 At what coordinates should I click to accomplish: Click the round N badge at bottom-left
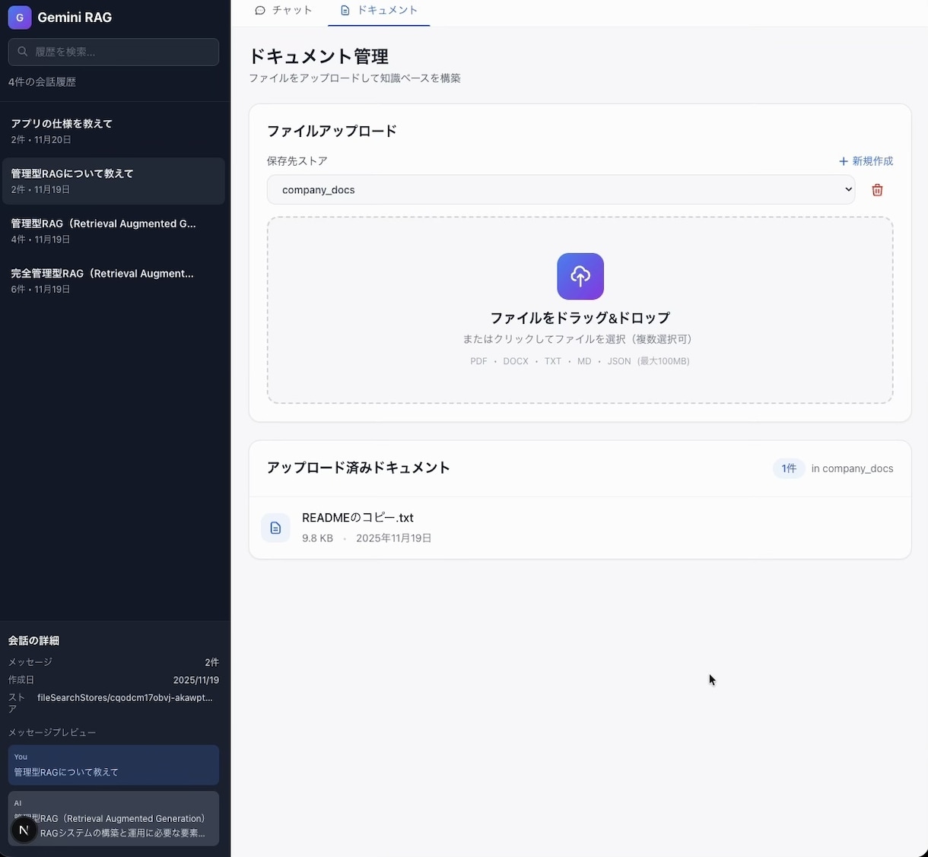24,830
